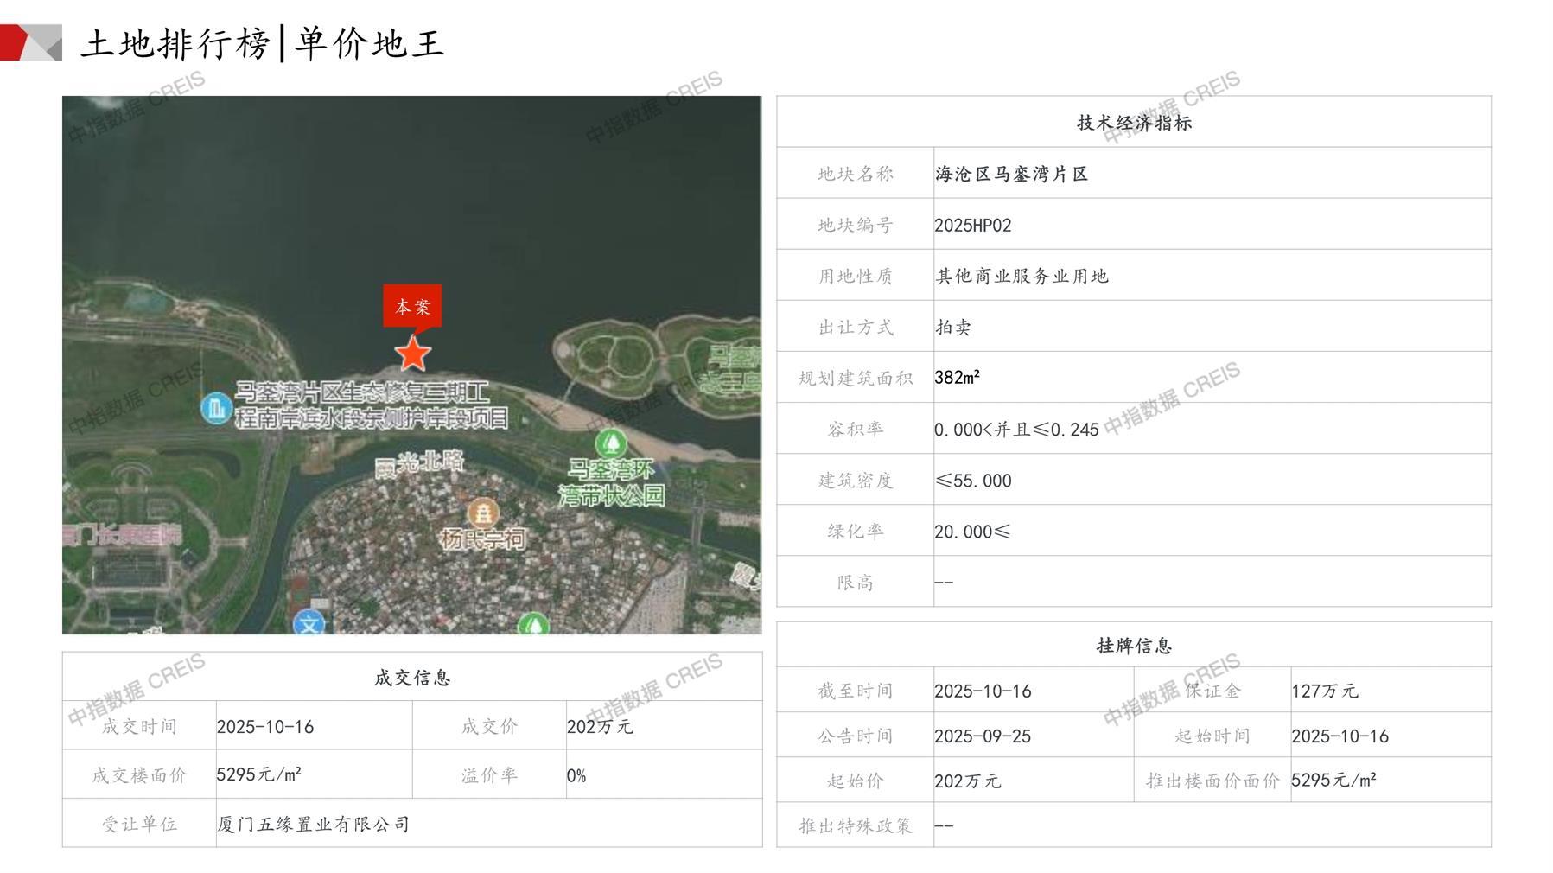The width and height of the screenshot is (1553, 873).
Task: Click the blue building icon beside 马銮湾片区生态修复
Action: [215, 408]
